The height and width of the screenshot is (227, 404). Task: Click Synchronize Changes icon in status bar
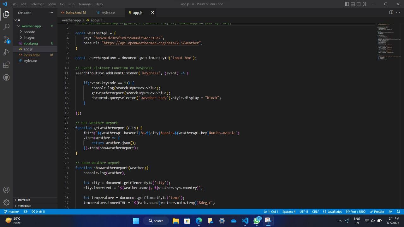pyautogui.click(x=26, y=212)
